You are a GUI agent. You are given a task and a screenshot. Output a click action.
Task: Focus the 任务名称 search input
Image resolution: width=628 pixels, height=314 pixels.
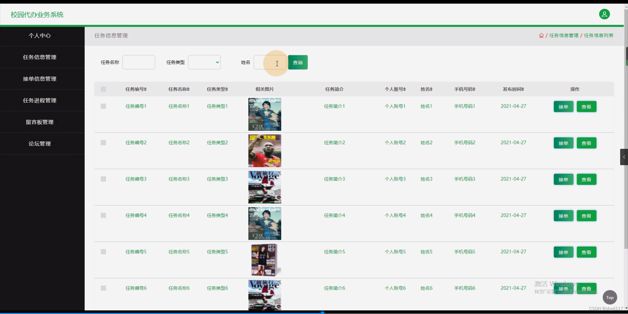pos(139,62)
